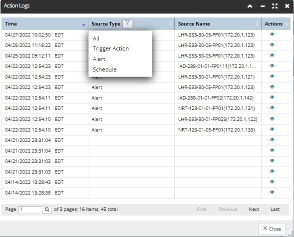View log details for 04/27/2022 10:02:50 entry

pos(272,34)
